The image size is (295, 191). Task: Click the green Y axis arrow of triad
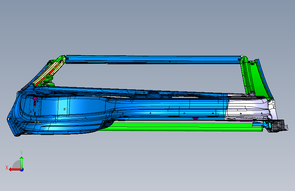pos(22,162)
